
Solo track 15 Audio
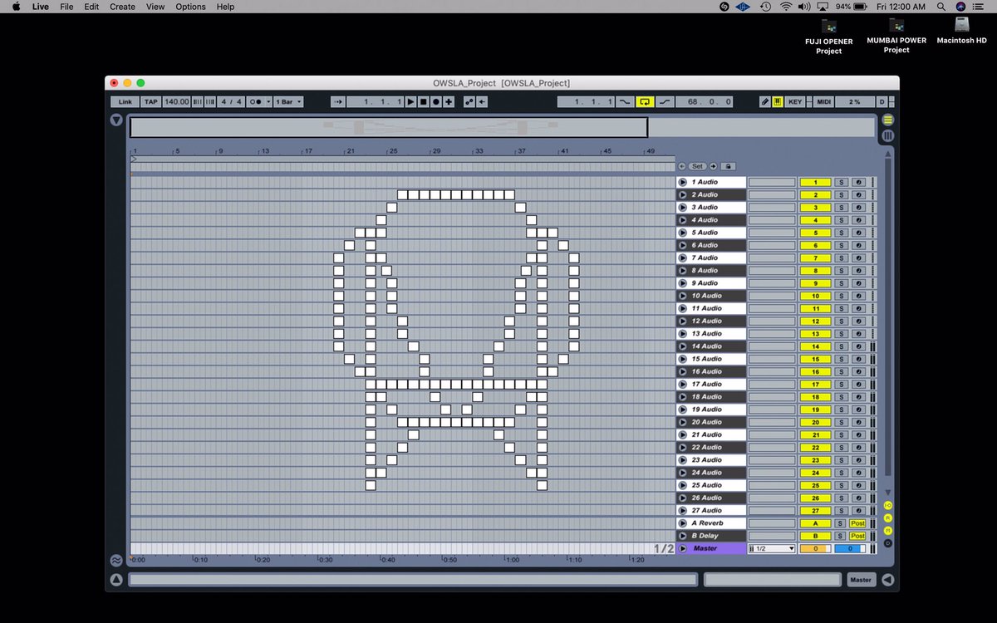[841, 359]
